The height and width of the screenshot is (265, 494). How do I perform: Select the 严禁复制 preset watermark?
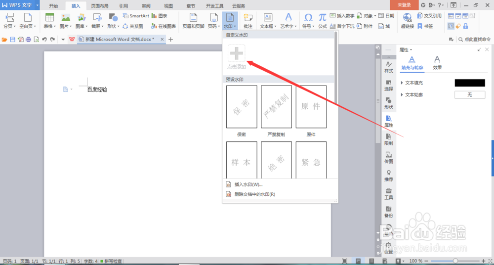point(276,107)
